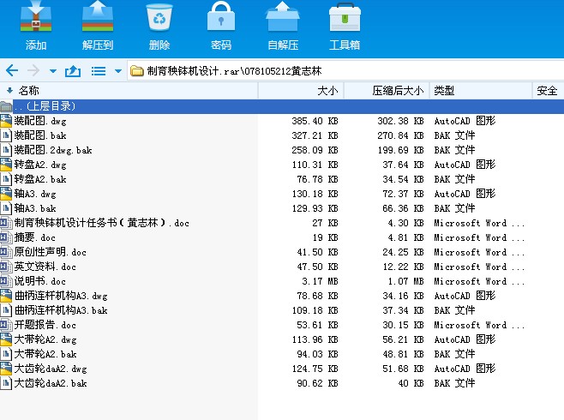Screen dimensions: 564x420
Task: Click the file icon of 装配图.bak
Action: [6, 135]
